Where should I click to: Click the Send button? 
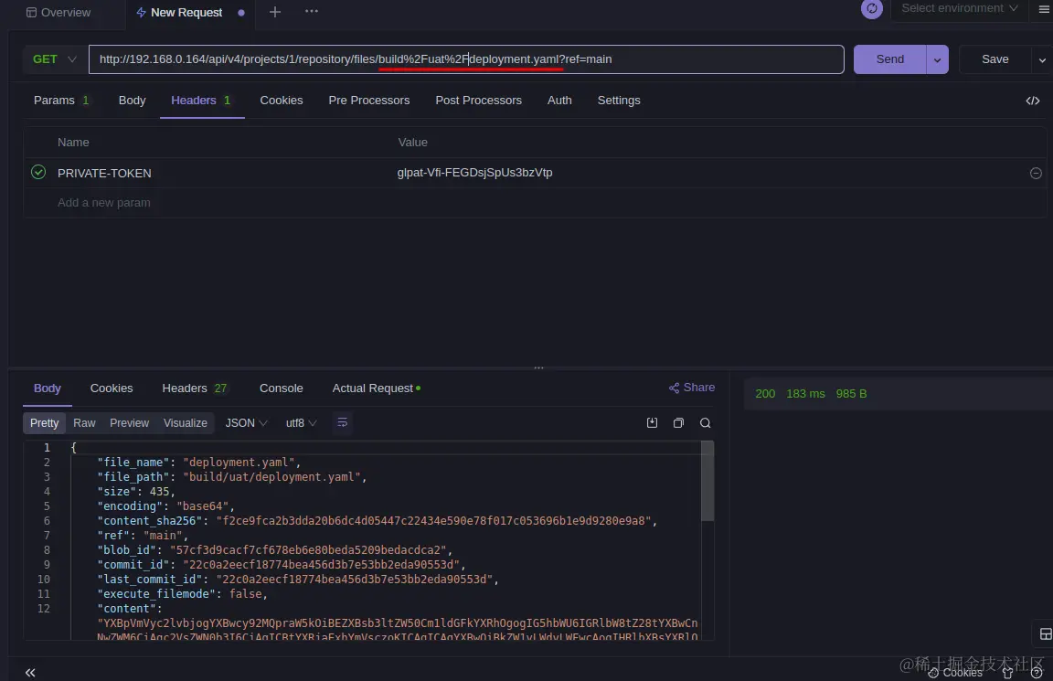coord(889,59)
